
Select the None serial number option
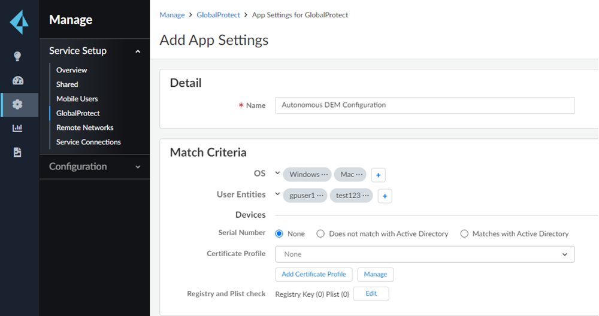[x=279, y=234]
